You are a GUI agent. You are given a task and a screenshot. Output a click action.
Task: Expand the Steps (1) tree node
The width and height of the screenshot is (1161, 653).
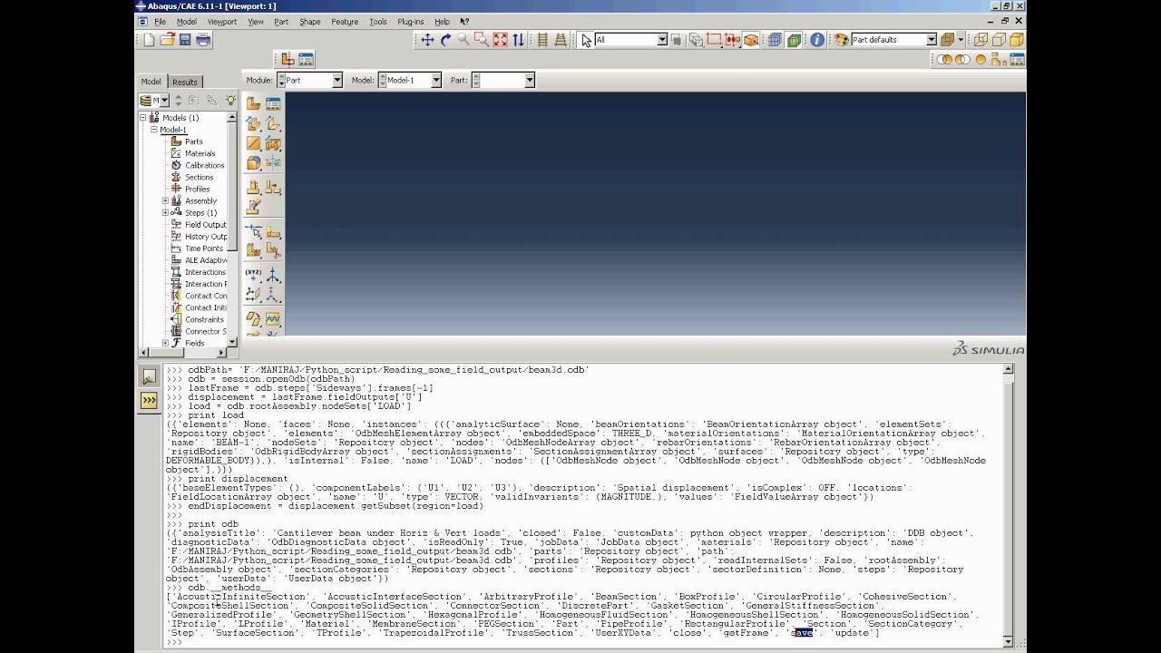[x=165, y=213]
